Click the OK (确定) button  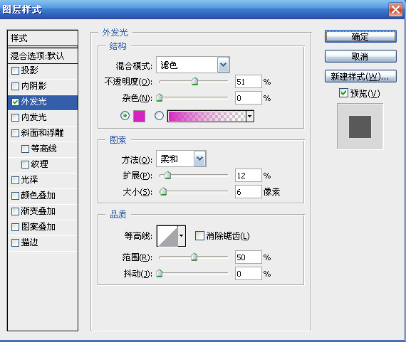[x=360, y=36]
